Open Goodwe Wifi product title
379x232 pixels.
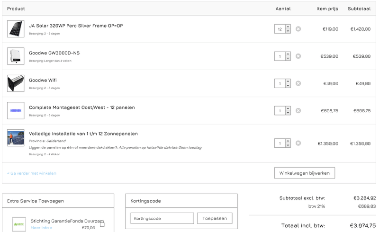click(x=43, y=80)
